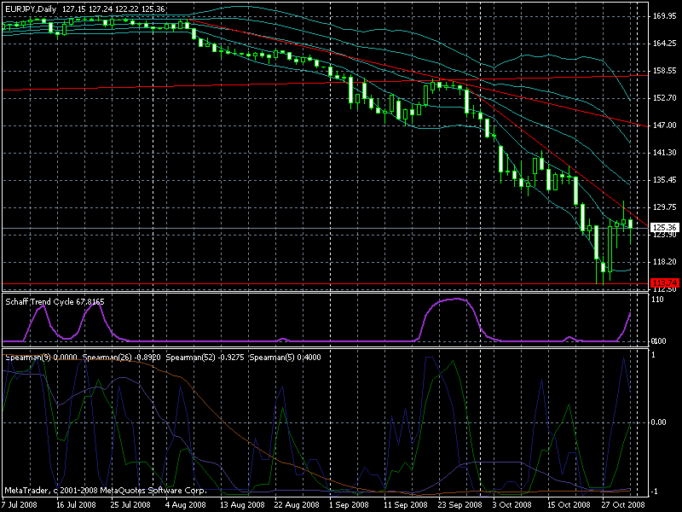Viewport: 682px width, 512px height.
Task: Click the 23 Sep 2008 date marker
Action: pos(459,505)
